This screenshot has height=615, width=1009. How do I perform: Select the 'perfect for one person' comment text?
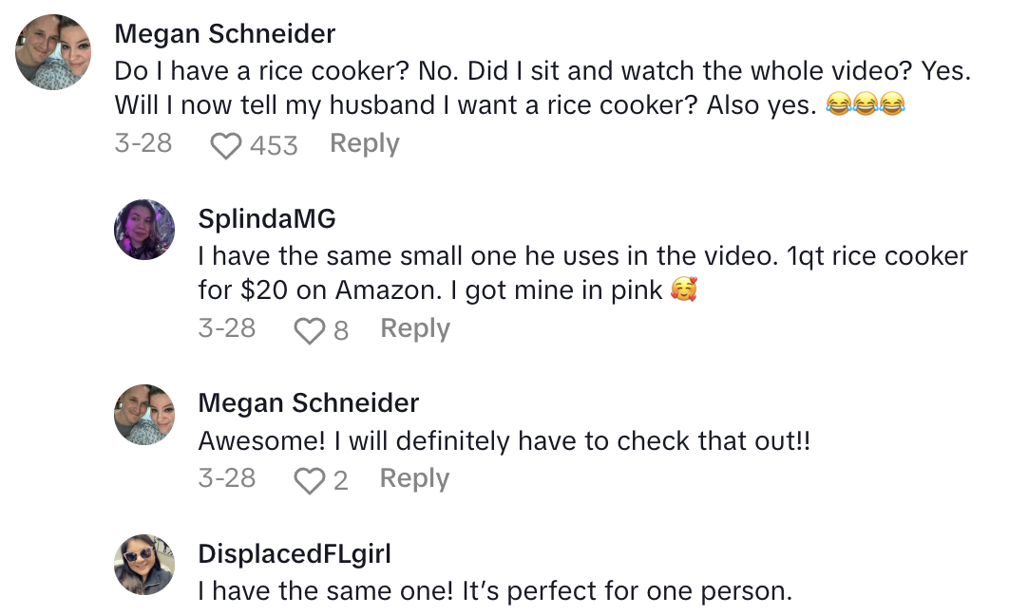[x=494, y=591]
